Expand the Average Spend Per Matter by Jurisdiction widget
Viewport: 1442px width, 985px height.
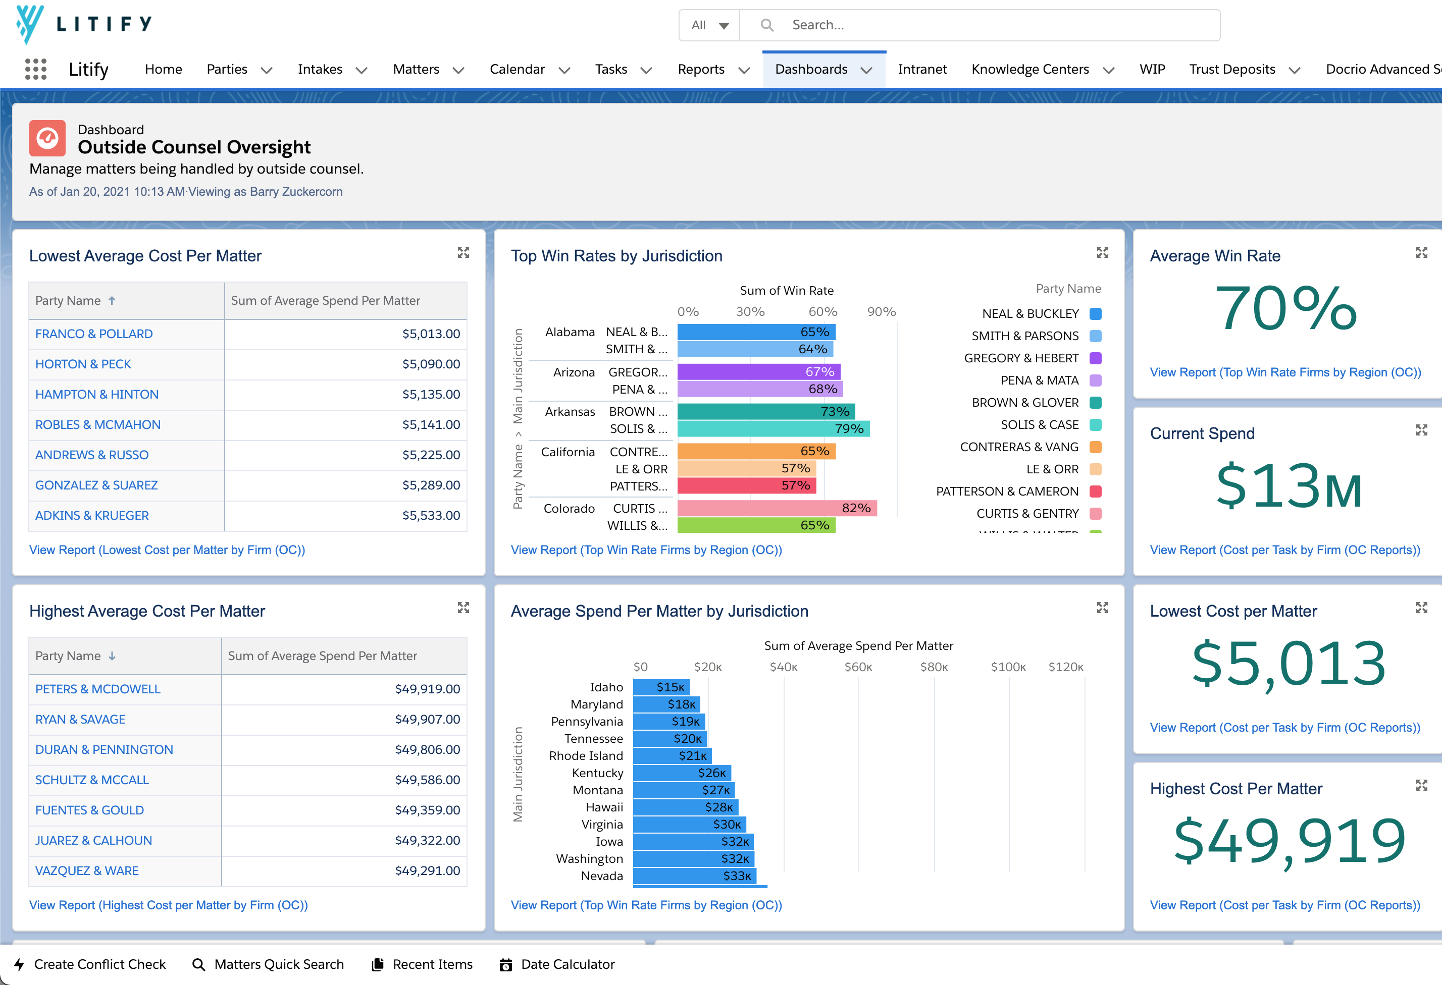1103,607
